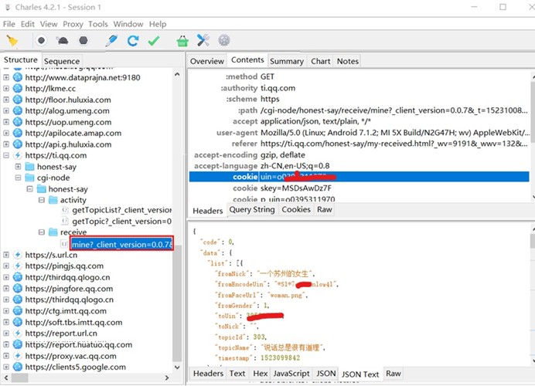Open settings with the gear icon
This screenshot has width=535, height=386.
[x=224, y=41]
